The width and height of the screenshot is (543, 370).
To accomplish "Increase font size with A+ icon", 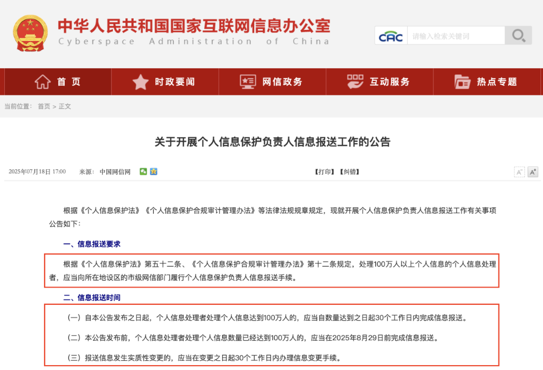I will coord(533,171).
